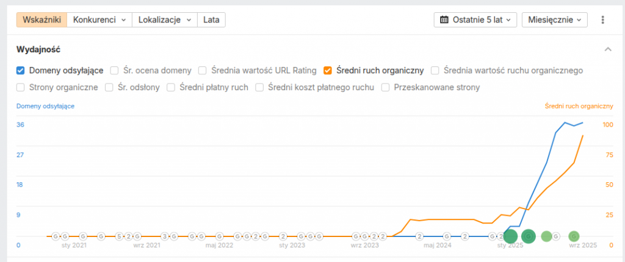Image resolution: width=625 pixels, height=262 pixels.
Task: Enable the Śr. ocena domeny checkbox
Action: pyautogui.click(x=114, y=70)
